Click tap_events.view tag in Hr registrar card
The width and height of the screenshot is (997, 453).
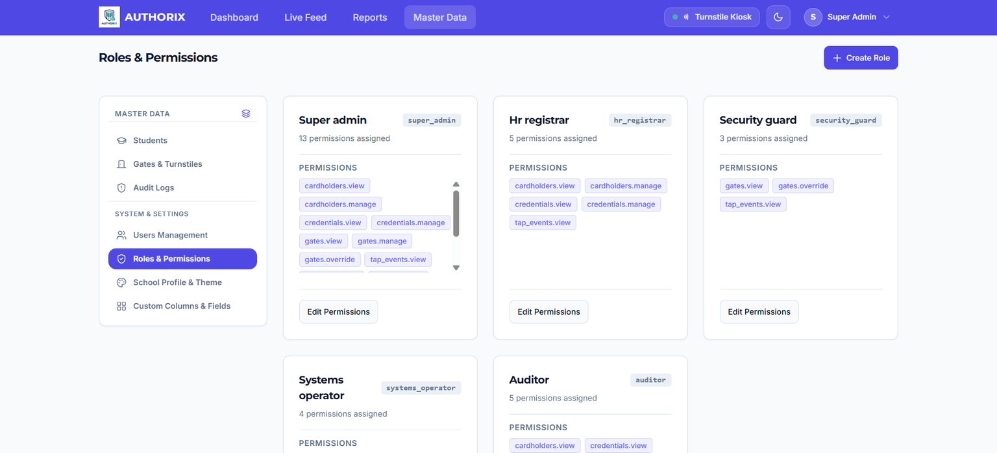(543, 223)
